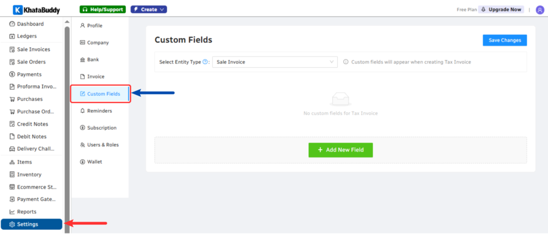Open the Create dropdown menu
548x234 pixels.
(149, 10)
